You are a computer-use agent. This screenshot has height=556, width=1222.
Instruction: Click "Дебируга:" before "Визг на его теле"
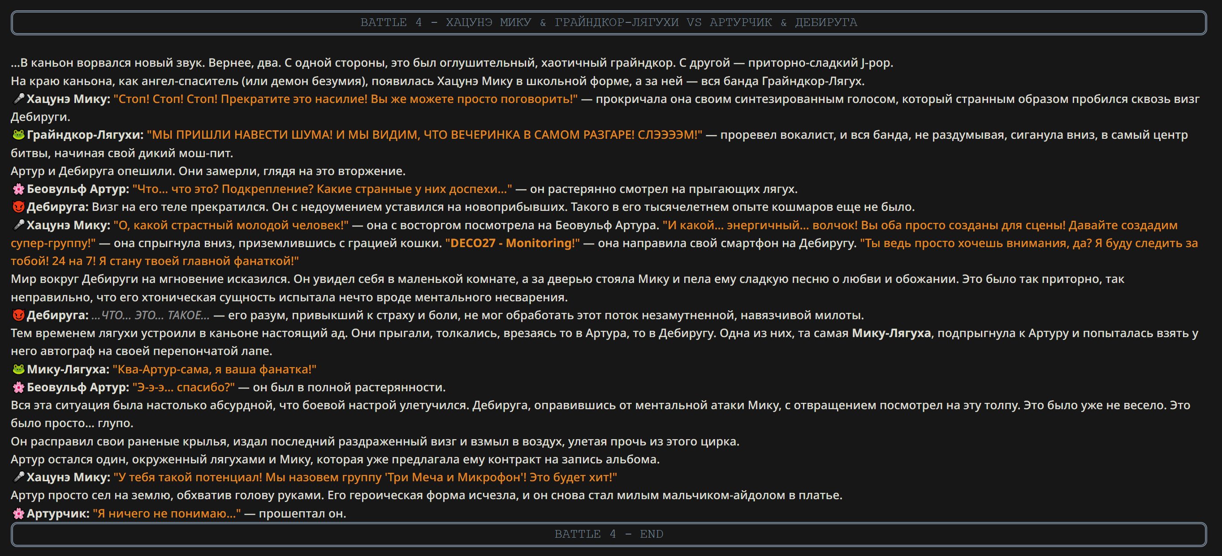[x=57, y=207]
